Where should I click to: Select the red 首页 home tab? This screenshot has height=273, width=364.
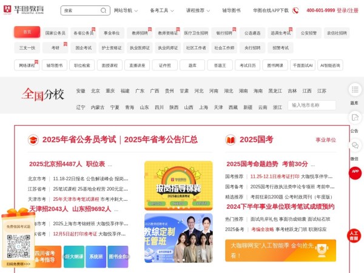[27, 32]
